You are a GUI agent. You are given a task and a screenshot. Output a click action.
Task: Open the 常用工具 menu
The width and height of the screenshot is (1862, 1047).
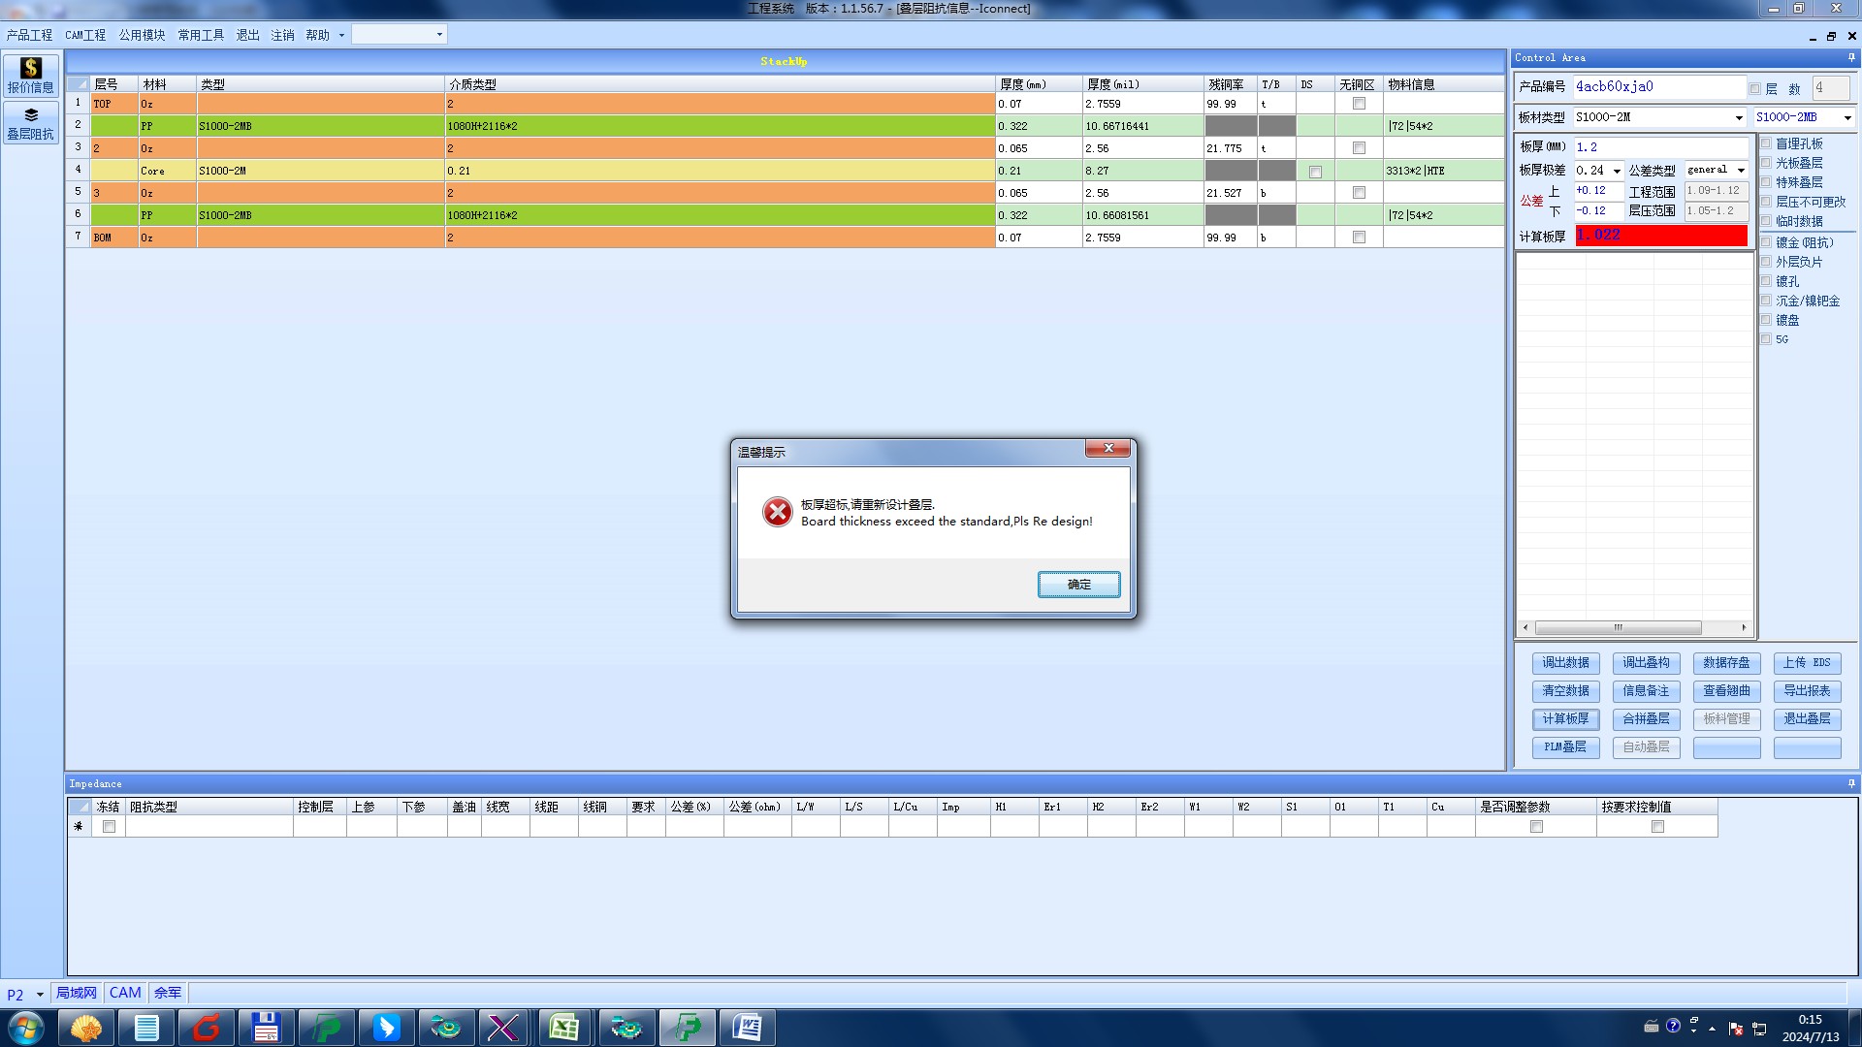[200, 35]
